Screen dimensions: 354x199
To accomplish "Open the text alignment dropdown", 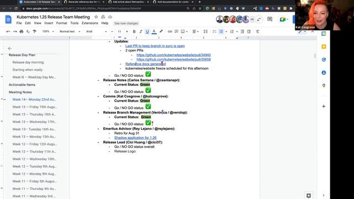I will (195, 32).
